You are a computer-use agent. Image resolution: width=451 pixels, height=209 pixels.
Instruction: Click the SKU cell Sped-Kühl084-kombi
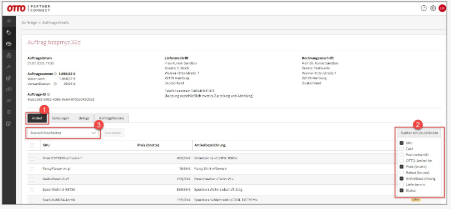pos(59,200)
